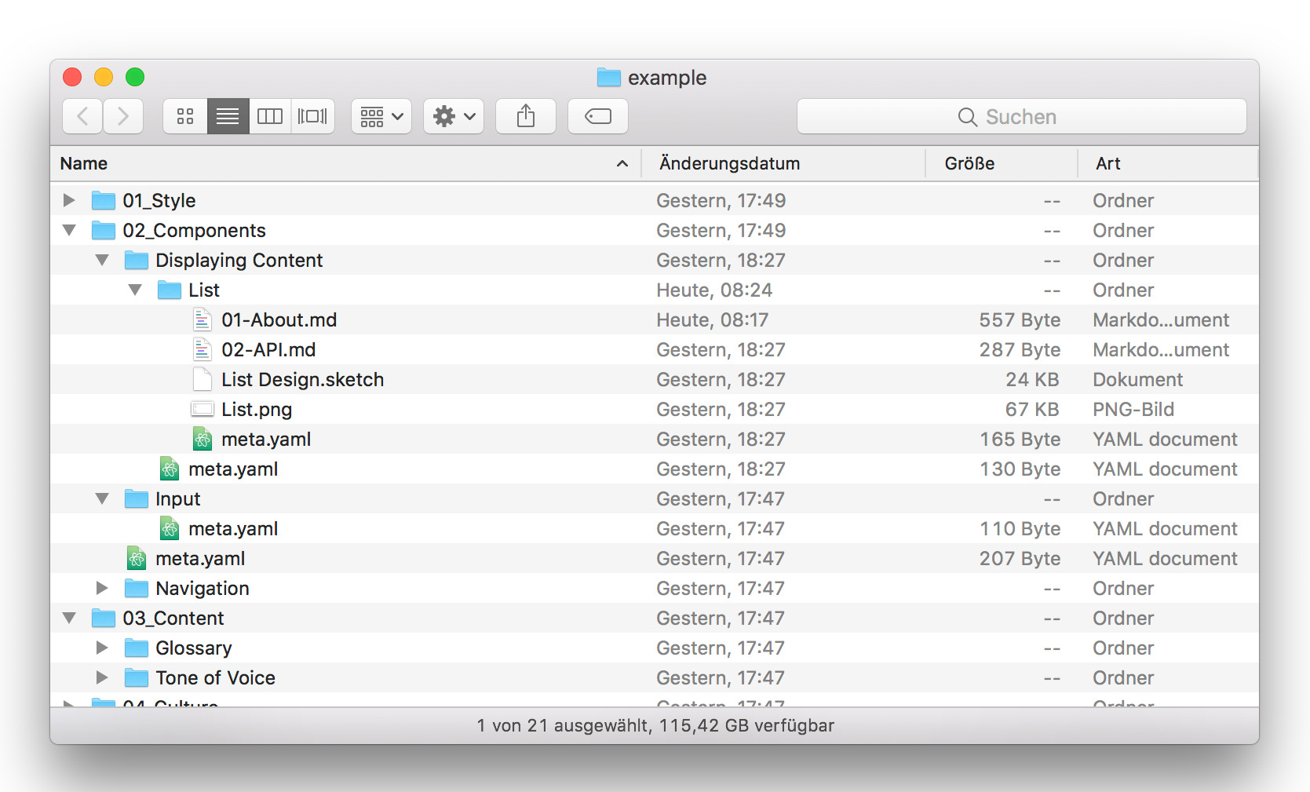The image size is (1310, 792).
Task: Go forward with the right arrow button
Action: [123, 117]
